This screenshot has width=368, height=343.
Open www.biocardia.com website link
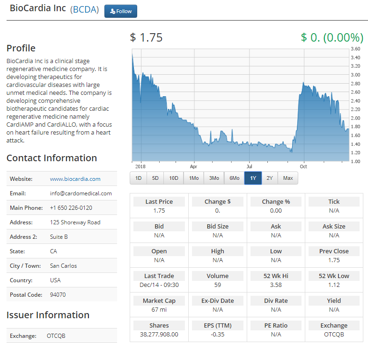click(x=75, y=179)
